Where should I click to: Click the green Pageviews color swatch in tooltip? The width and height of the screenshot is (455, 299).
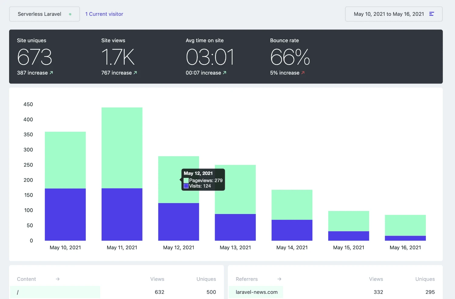click(x=186, y=180)
